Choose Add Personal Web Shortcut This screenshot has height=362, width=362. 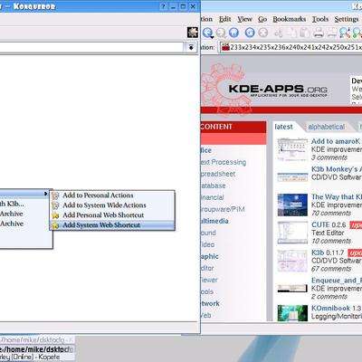112,215
